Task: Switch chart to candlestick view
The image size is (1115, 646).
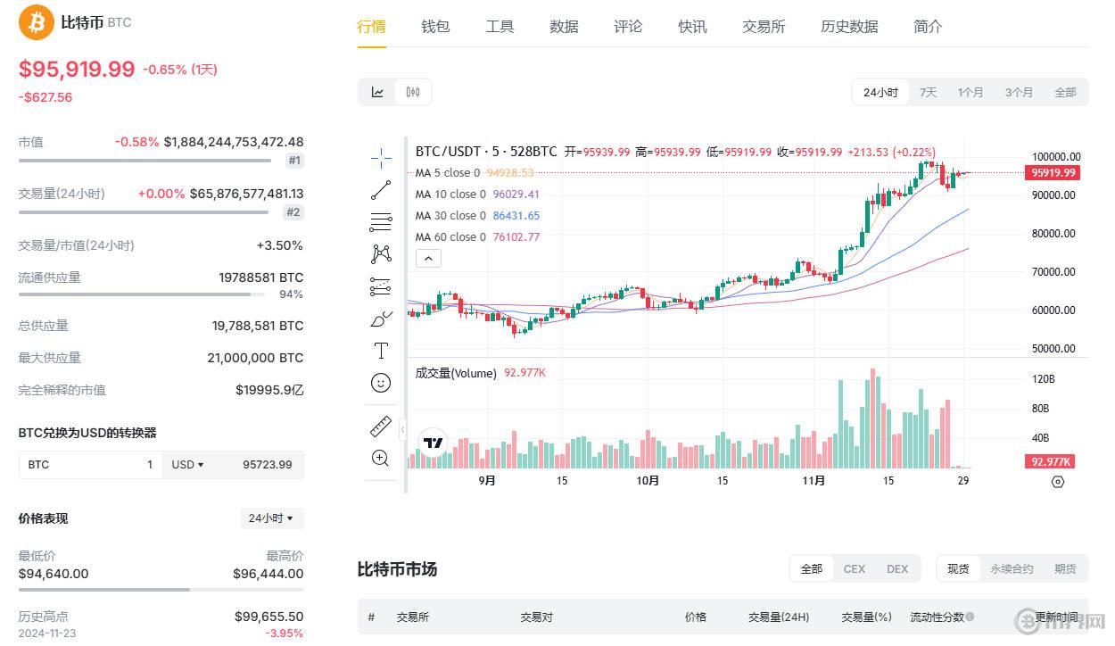Action: point(410,91)
